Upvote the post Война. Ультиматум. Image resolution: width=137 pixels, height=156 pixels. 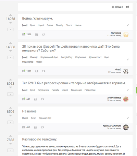(11, 15)
